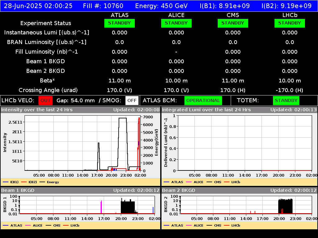Screen dimensions: 318x238
Task: Click the Integrated Lumi Updated: 02:00:13 timestamp
Action: pos(293,110)
